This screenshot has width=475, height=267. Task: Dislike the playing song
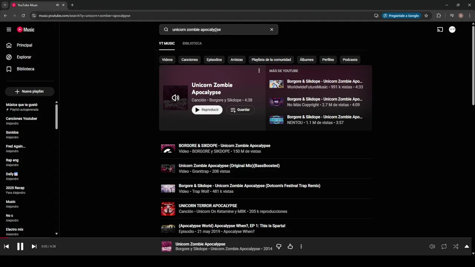tap(279, 246)
